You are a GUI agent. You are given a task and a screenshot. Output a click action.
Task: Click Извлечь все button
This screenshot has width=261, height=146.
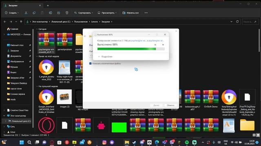tap(130, 13)
